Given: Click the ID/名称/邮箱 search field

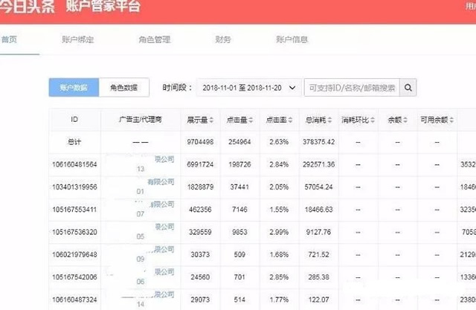Looking at the screenshot, I should [x=353, y=88].
